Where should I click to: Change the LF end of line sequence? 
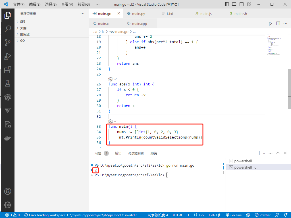[188, 215]
